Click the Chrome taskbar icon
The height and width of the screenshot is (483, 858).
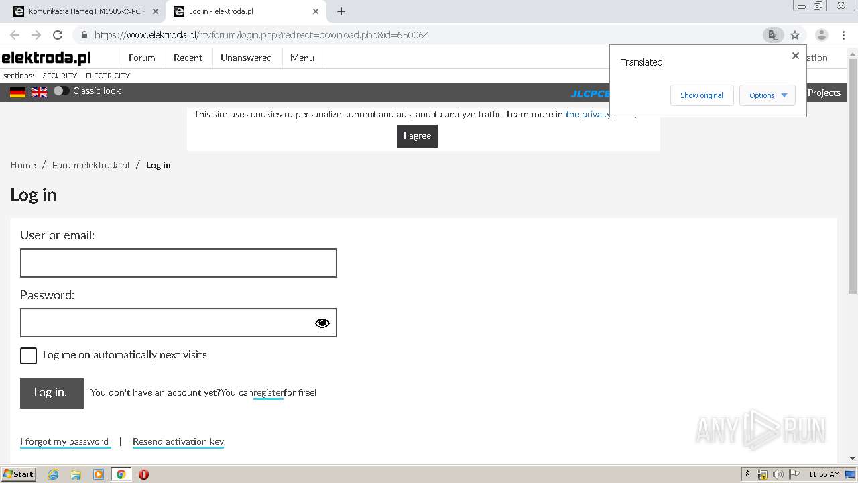click(x=121, y=474)
